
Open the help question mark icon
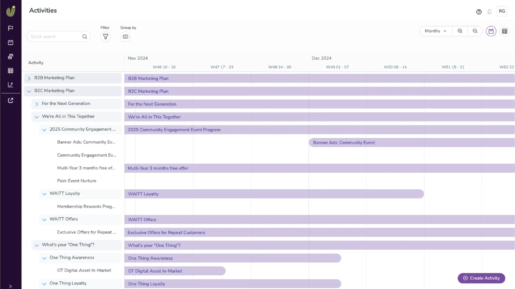tap(479, 12)
